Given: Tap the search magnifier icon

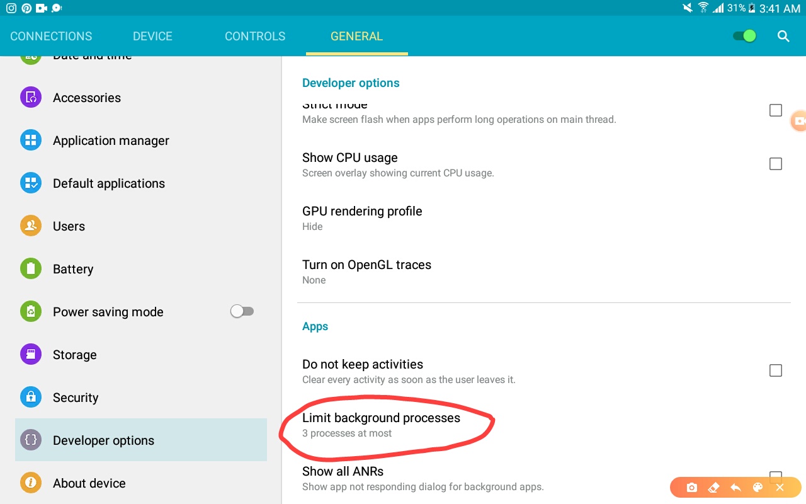Looking at the screenshot, I should coord(783,36).
